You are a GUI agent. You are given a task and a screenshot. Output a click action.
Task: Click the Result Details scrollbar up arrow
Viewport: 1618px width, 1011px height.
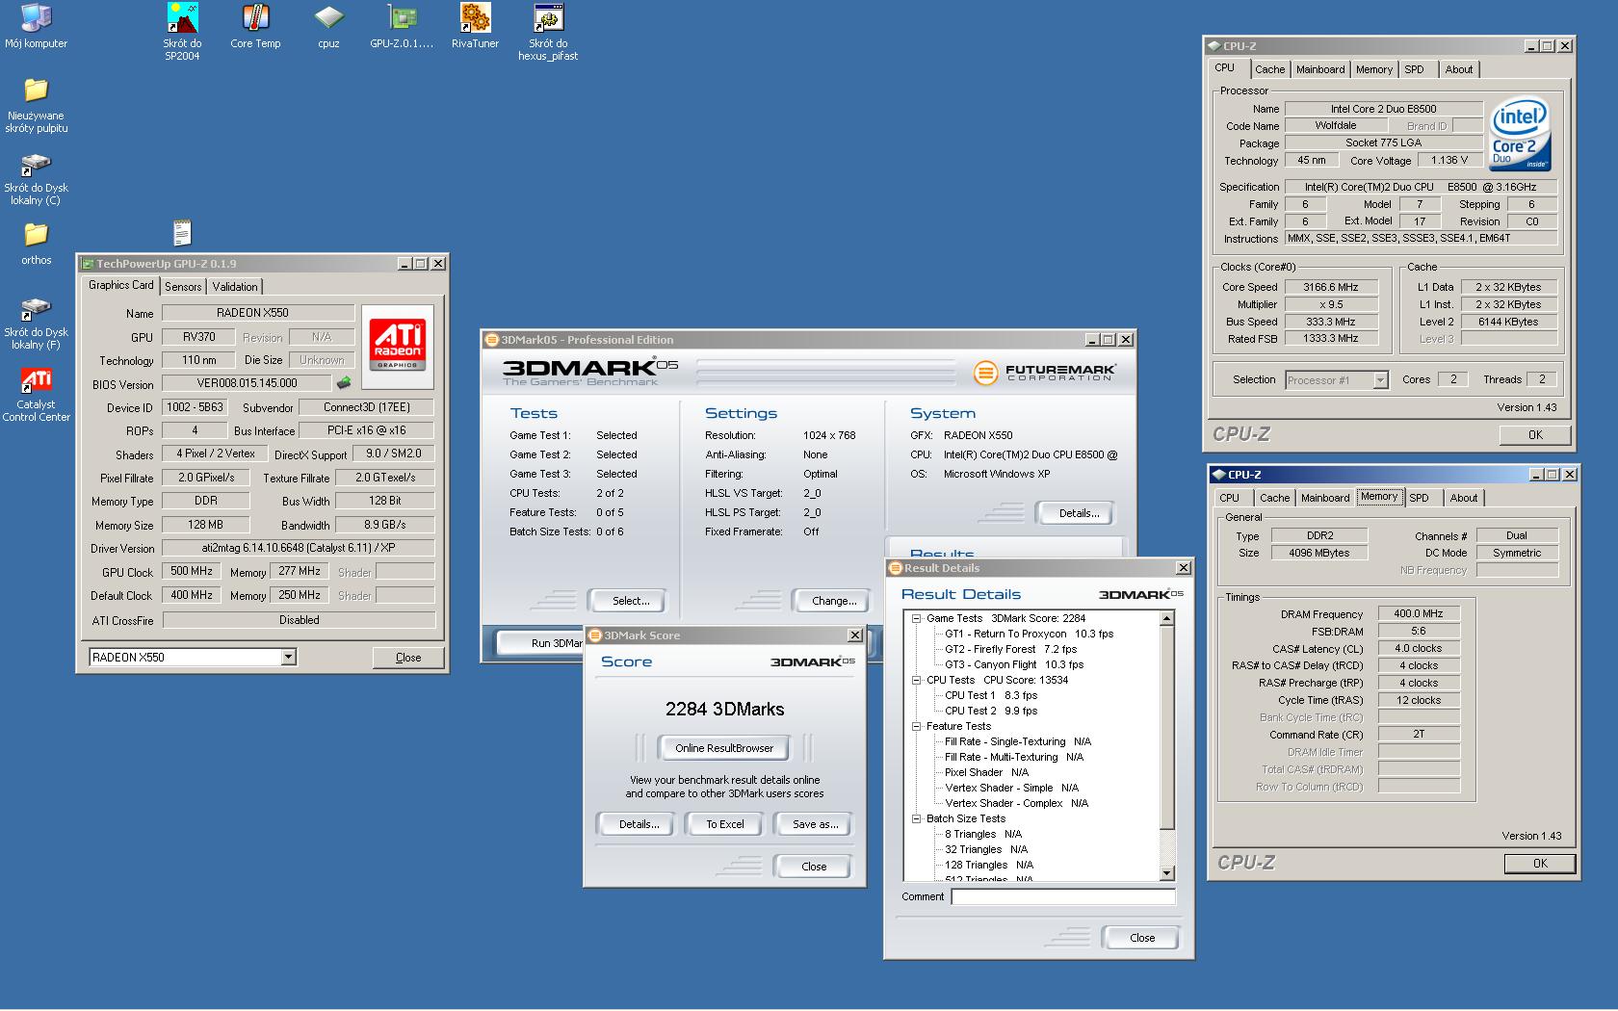click(1167, 619)
